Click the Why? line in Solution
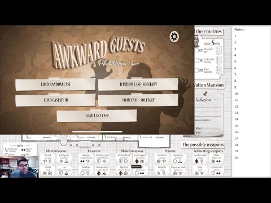271x203 pixels. (x=208, y=133)
